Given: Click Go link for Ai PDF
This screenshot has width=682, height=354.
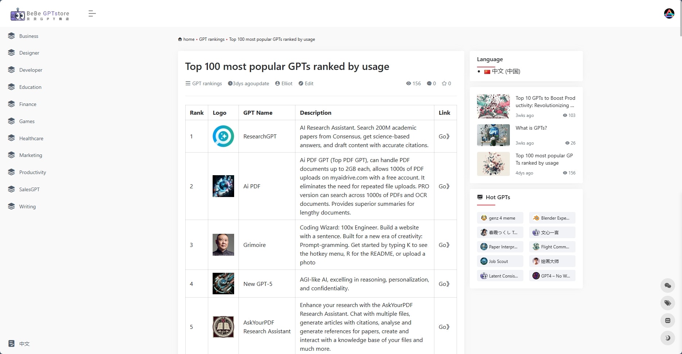Looking at the screenshot, I should (x=444, y=186).
